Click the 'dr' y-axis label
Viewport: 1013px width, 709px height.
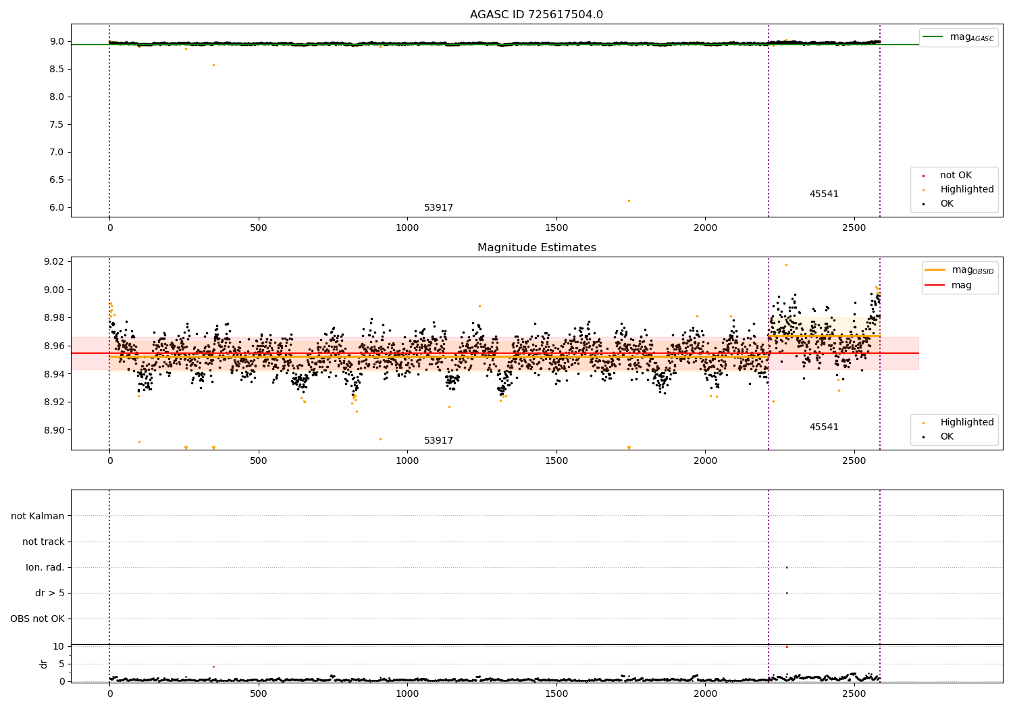[44, 664]
